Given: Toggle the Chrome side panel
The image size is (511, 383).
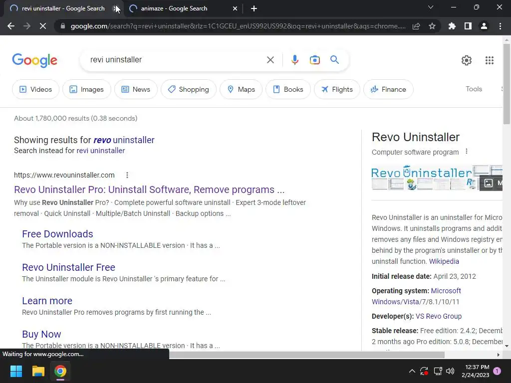Looking at the screenshot, I should [x=468, y=26].
